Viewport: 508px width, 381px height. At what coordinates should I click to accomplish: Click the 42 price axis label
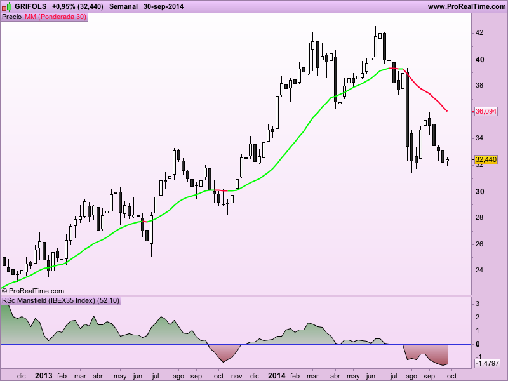coord(479,33)
